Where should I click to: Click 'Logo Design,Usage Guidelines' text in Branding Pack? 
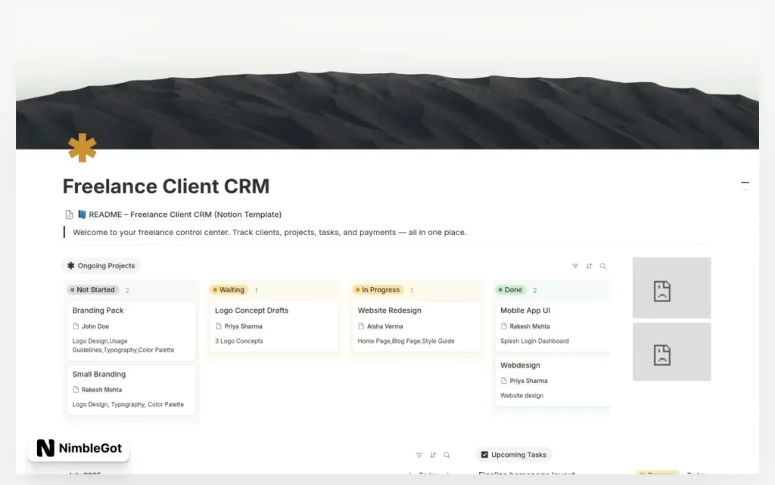(x=123, y=345)
